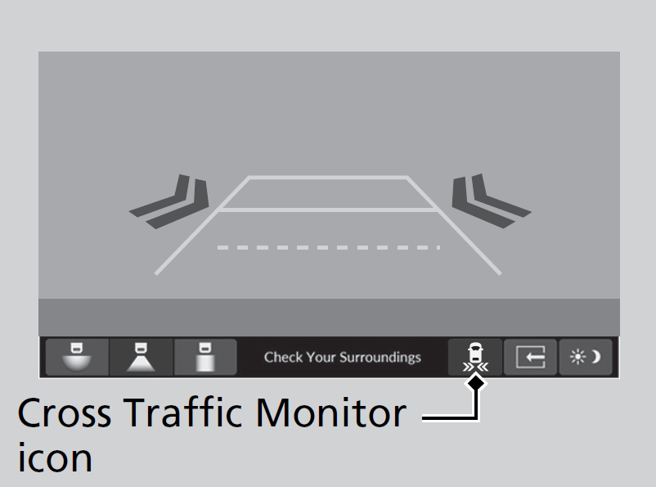Click the middle horizontal parking guideline
Screen dimensions: 656x487
[x=328, y=210]
